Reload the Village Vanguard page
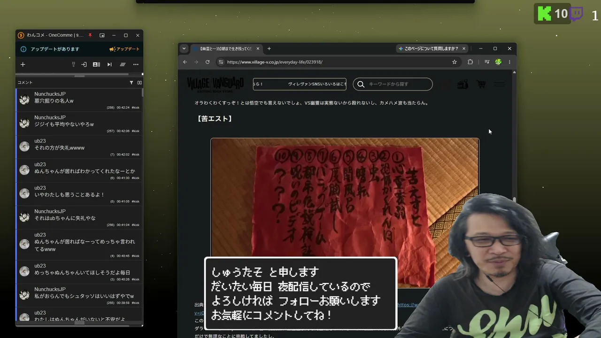 pyautogui.click(x=208, y=62)
